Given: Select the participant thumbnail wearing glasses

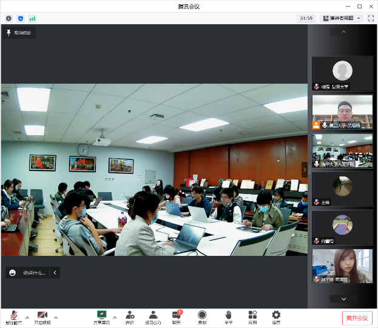Looking at the screenshot, I should (342, 112).
